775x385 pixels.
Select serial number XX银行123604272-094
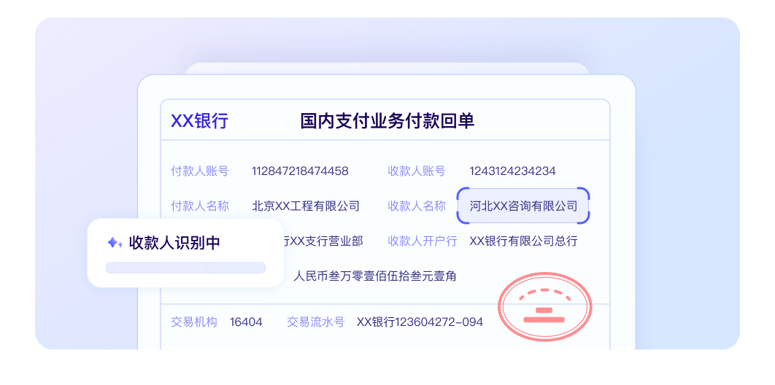420,322
